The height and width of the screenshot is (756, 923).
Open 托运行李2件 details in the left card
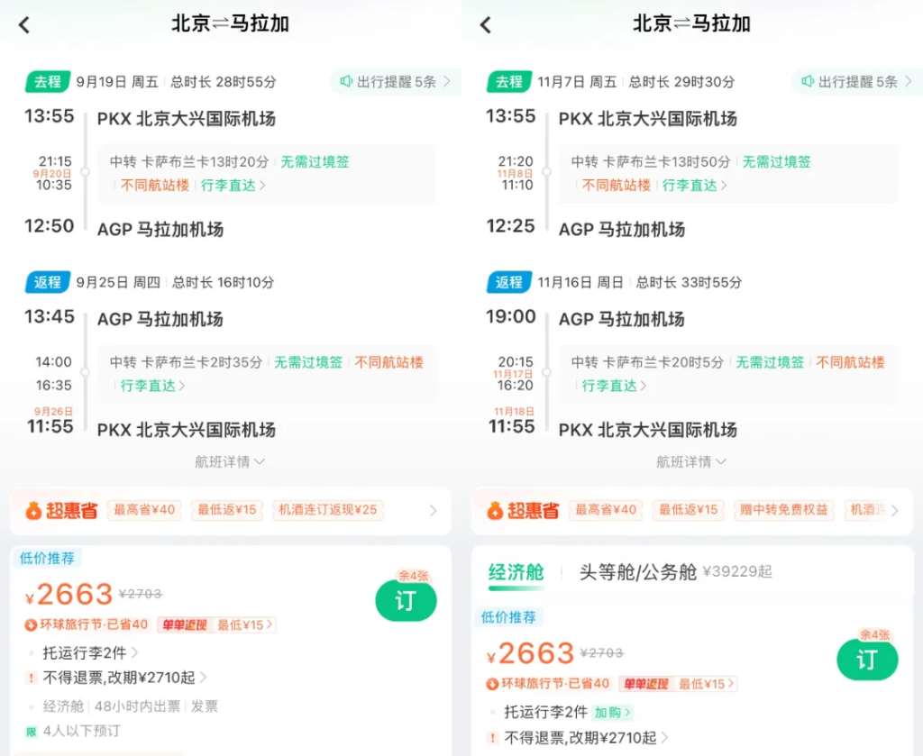(90, 652)
